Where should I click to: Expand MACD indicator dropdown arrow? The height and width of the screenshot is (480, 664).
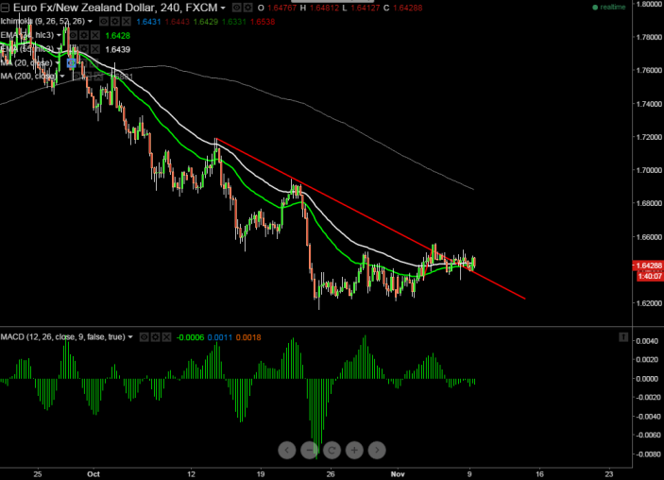coord(130,337)
